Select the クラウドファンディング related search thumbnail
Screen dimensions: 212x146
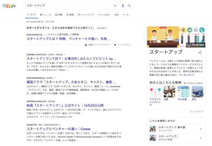(155, 92)
